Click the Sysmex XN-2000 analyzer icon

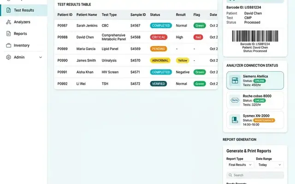235,120
